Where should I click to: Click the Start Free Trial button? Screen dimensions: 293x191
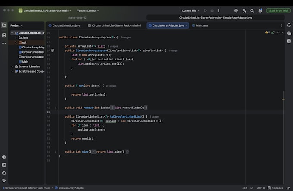[x=278, y=10]
